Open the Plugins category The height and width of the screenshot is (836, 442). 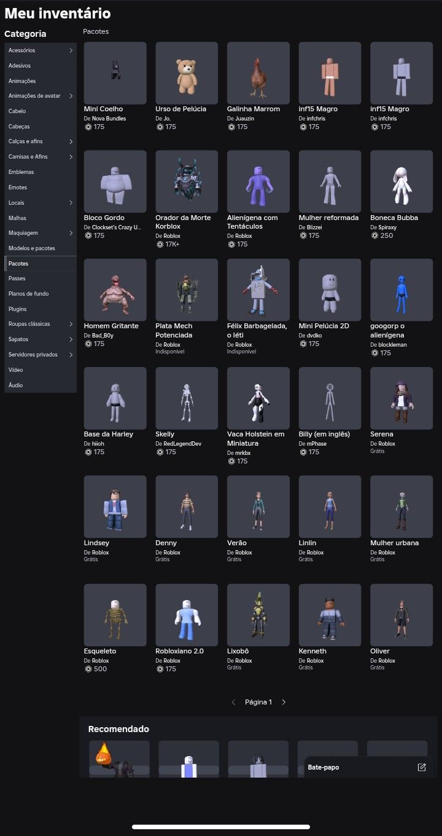[41, 309]
